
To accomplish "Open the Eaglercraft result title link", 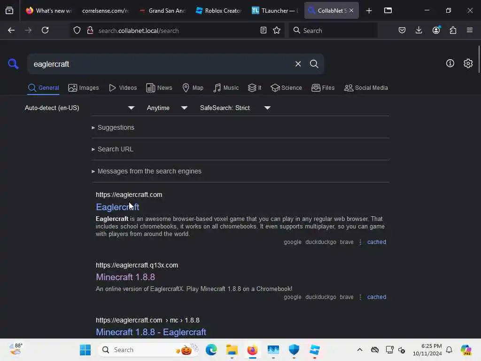I will [x=117, y=207].
